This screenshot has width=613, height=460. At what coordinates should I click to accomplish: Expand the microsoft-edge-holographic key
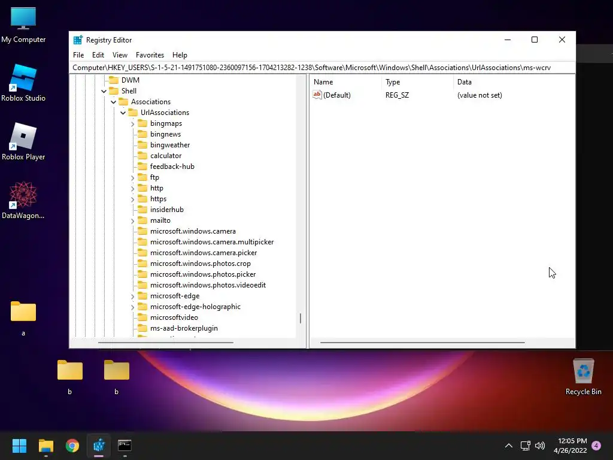click(x=132, y=307)
